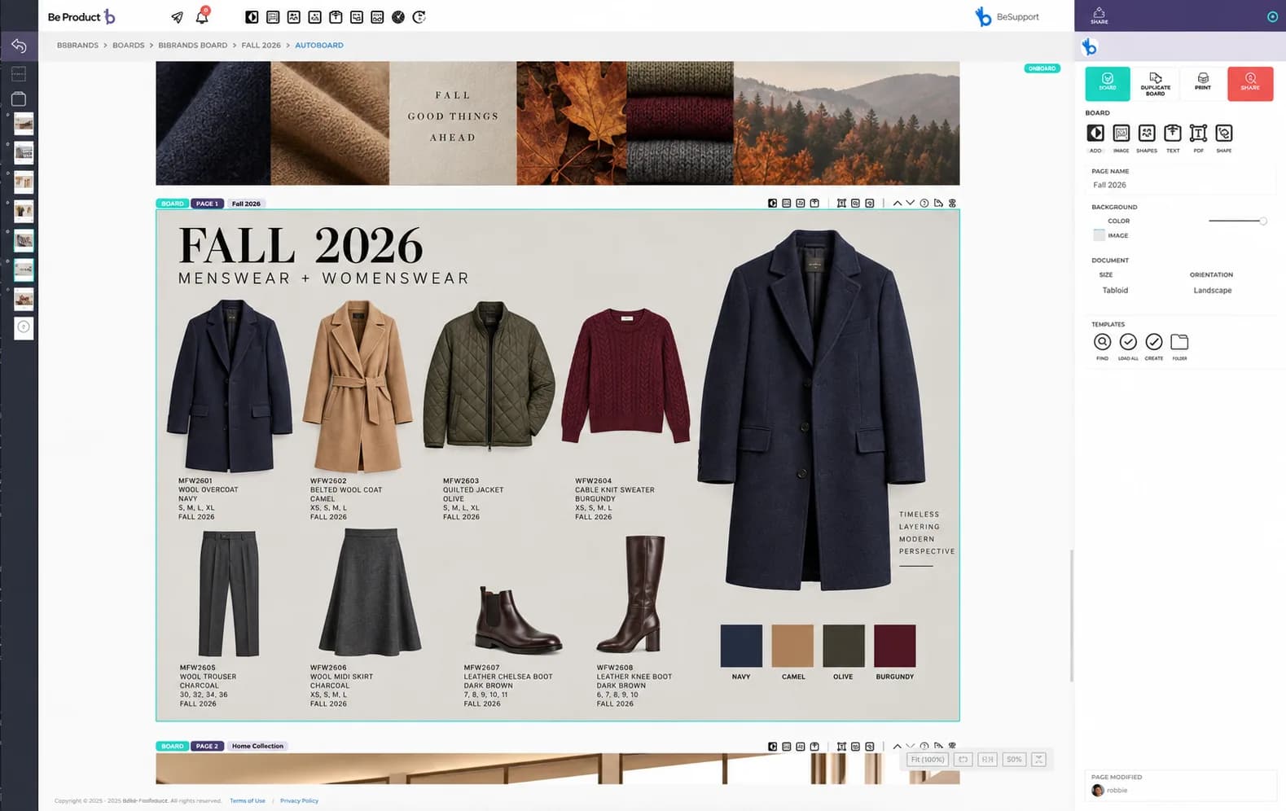Click the Be Product logo
1286x811 pixels.
81,17
